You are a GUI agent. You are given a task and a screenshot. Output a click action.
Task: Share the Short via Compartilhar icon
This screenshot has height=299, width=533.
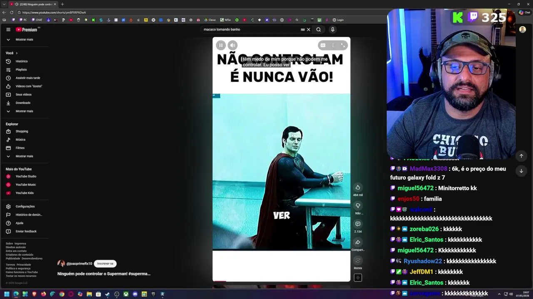358,242
